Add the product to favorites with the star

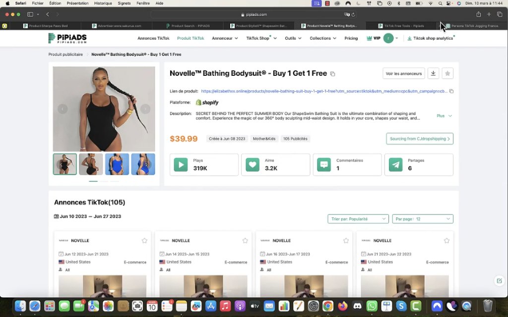tap(447, 73)
